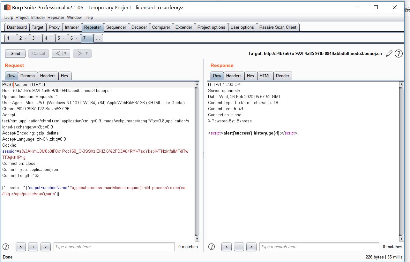This screenshot has width=410, height=262.
Task: Click the Cancel button
Action: [x=39, y=54]
